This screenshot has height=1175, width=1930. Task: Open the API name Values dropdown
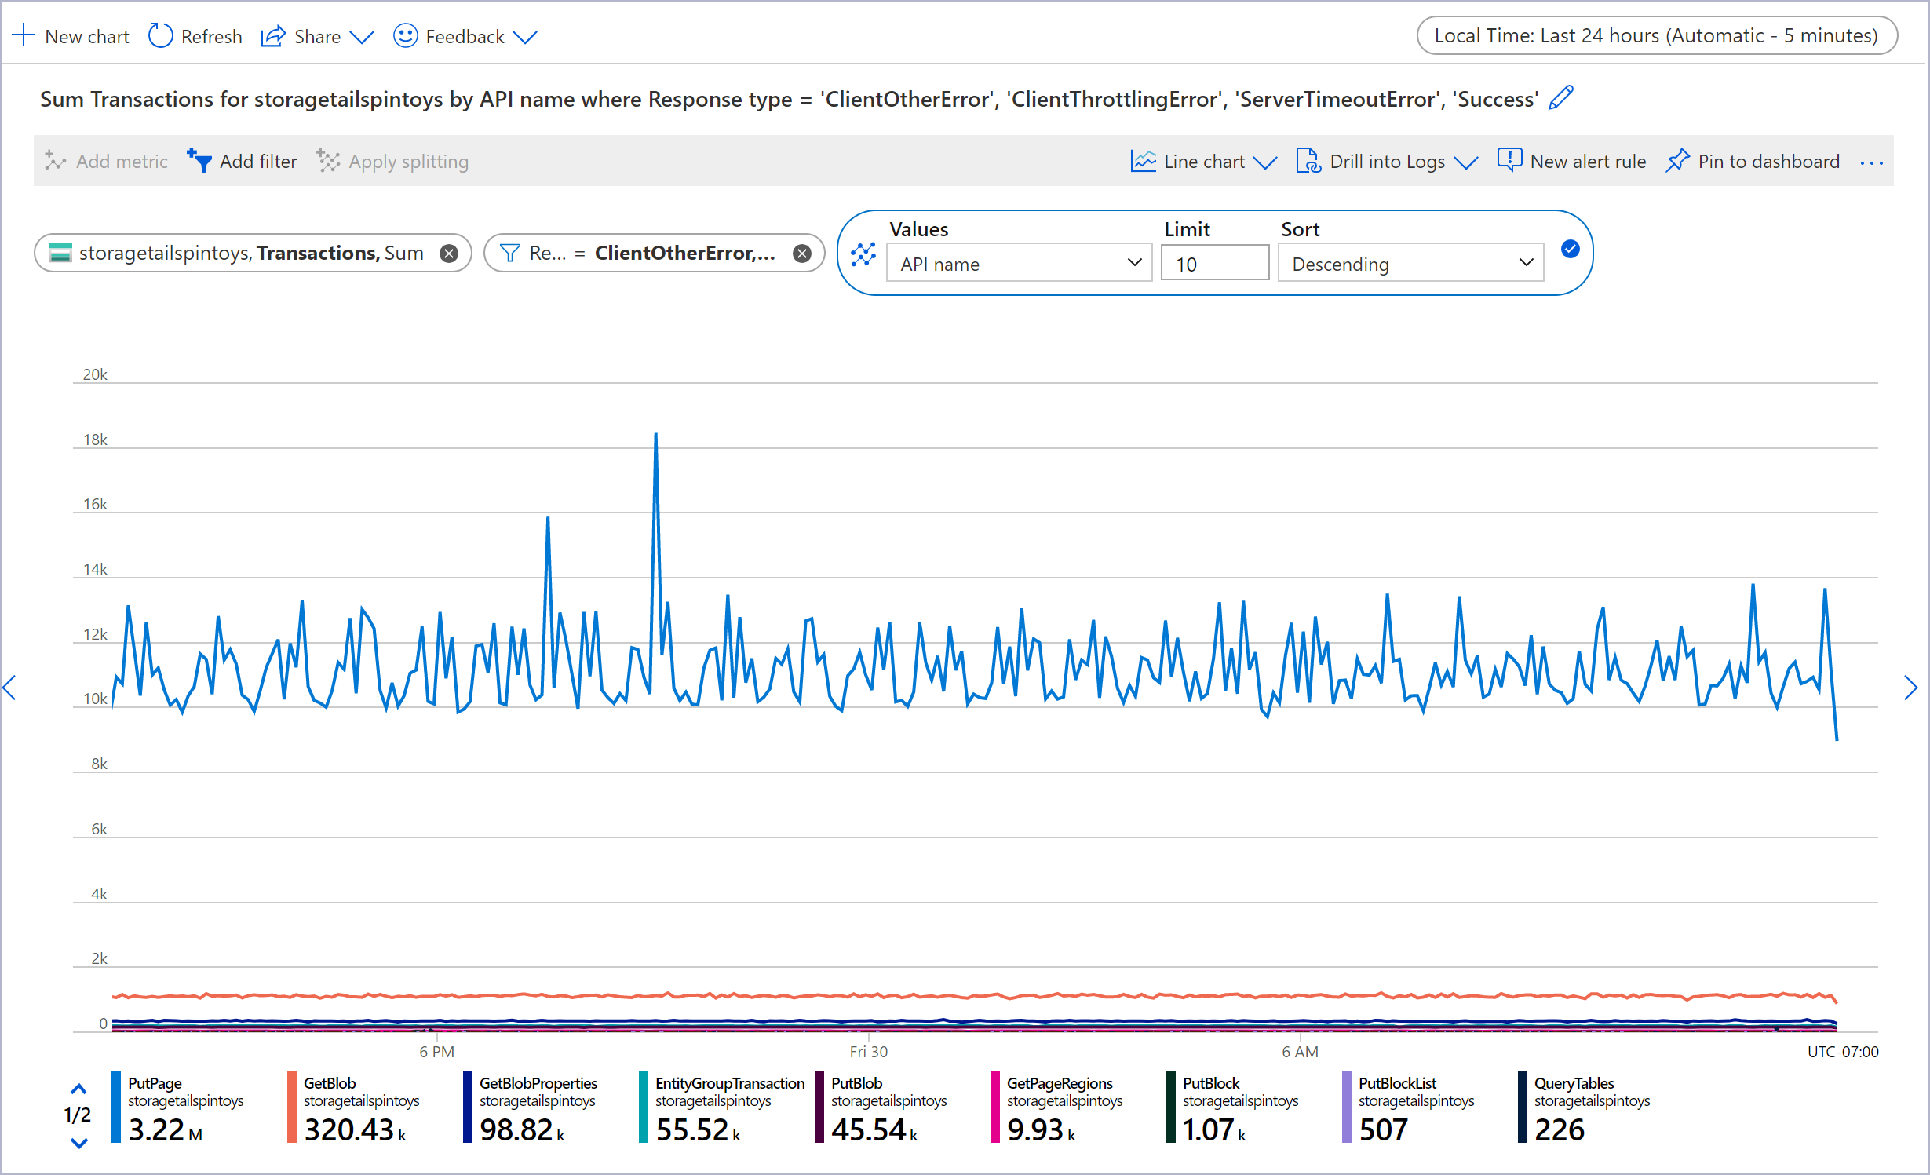click(x=1018, y=263)
